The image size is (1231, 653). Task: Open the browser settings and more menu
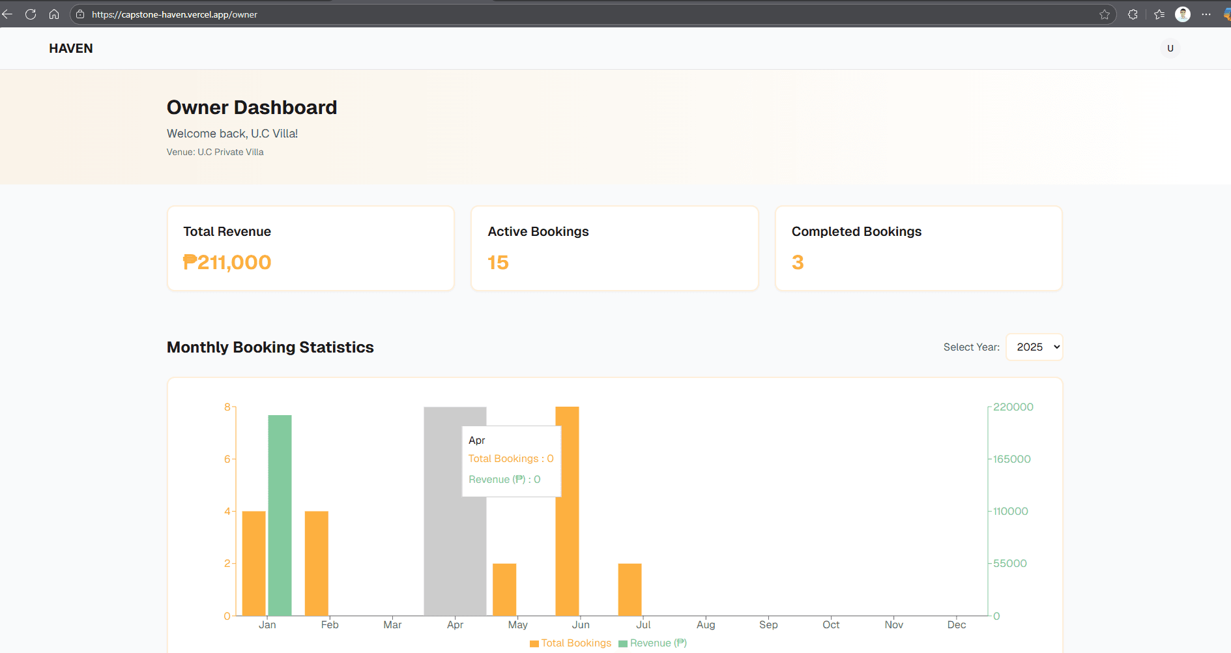pos(1206,14)
